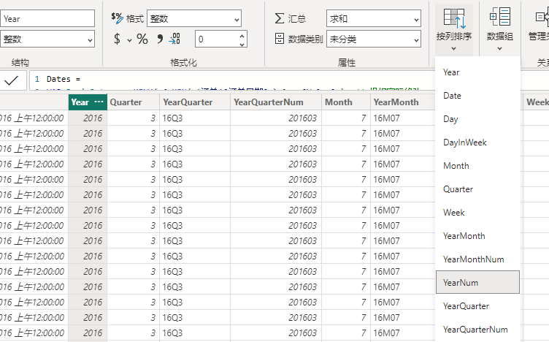
Task: Click the decimal places icon
Action: 174,39
